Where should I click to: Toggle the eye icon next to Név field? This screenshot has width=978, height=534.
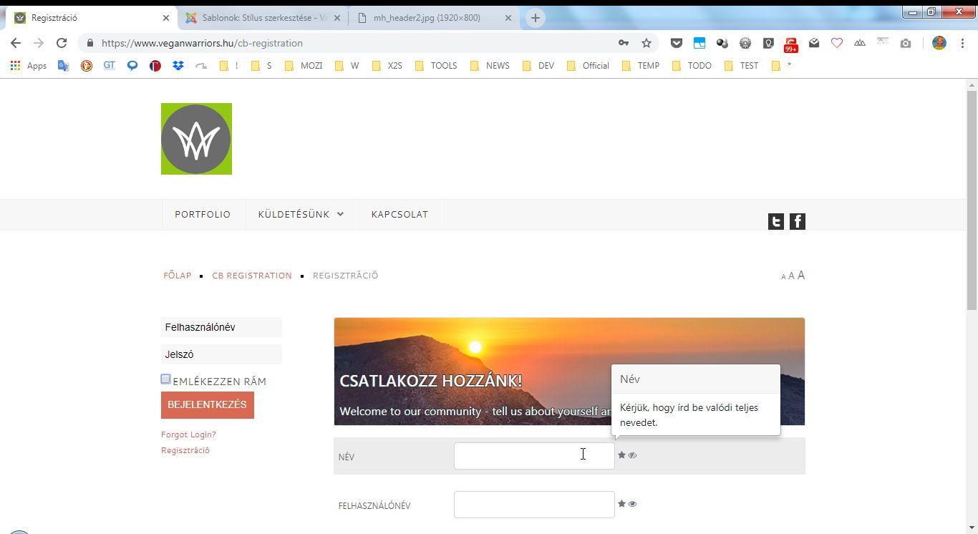pos(632,455)
